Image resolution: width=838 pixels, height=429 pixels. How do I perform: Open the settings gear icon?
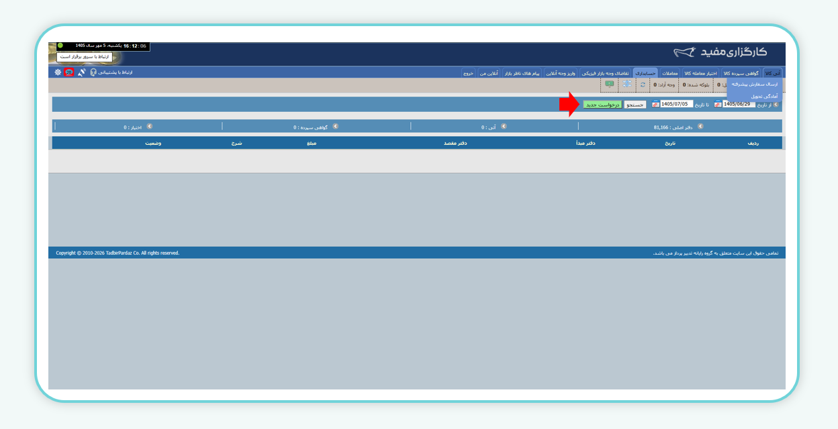tap(58, 72)
